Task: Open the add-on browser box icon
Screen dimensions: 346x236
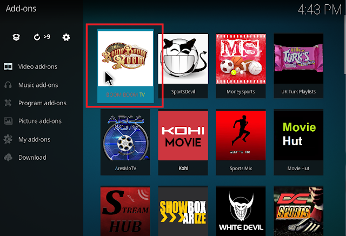Action: tap(16, 37)
